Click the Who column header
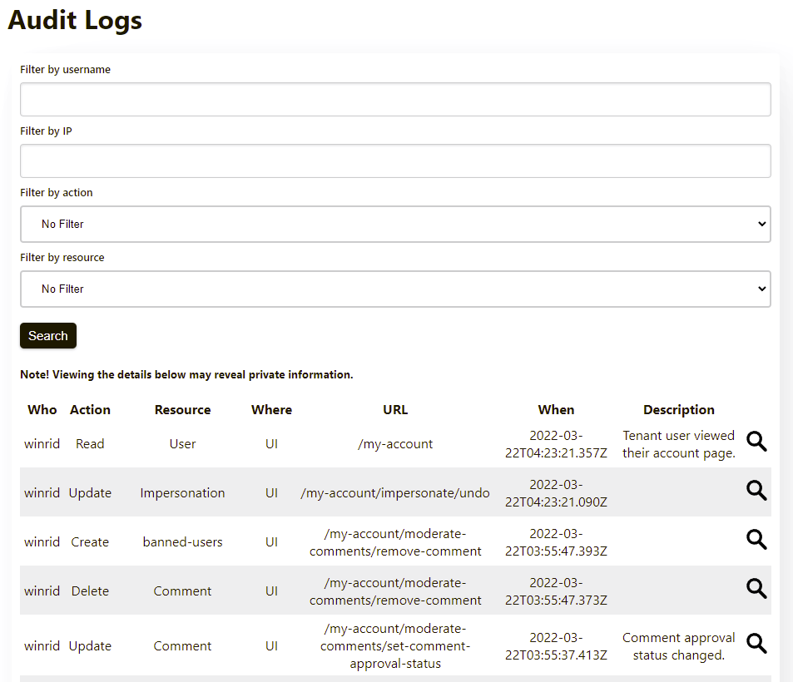The image size is (793, 682). (42, 410)
